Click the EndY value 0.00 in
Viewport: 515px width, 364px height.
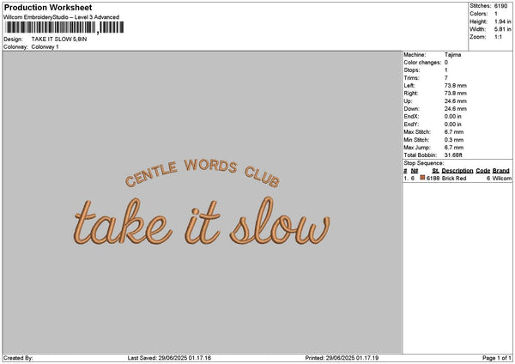click(x=453, y=124)
